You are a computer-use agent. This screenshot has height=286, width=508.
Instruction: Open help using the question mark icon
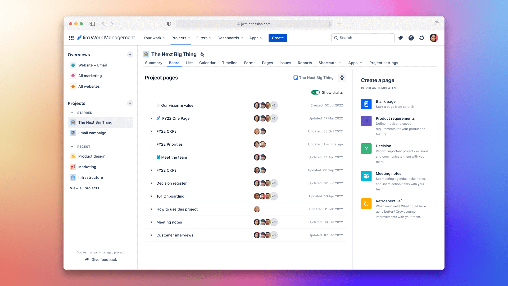[411, 38]
